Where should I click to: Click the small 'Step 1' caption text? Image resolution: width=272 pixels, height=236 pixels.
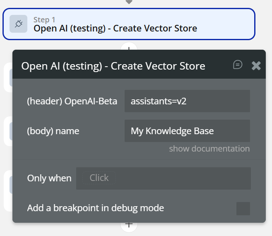pos(44,19)
